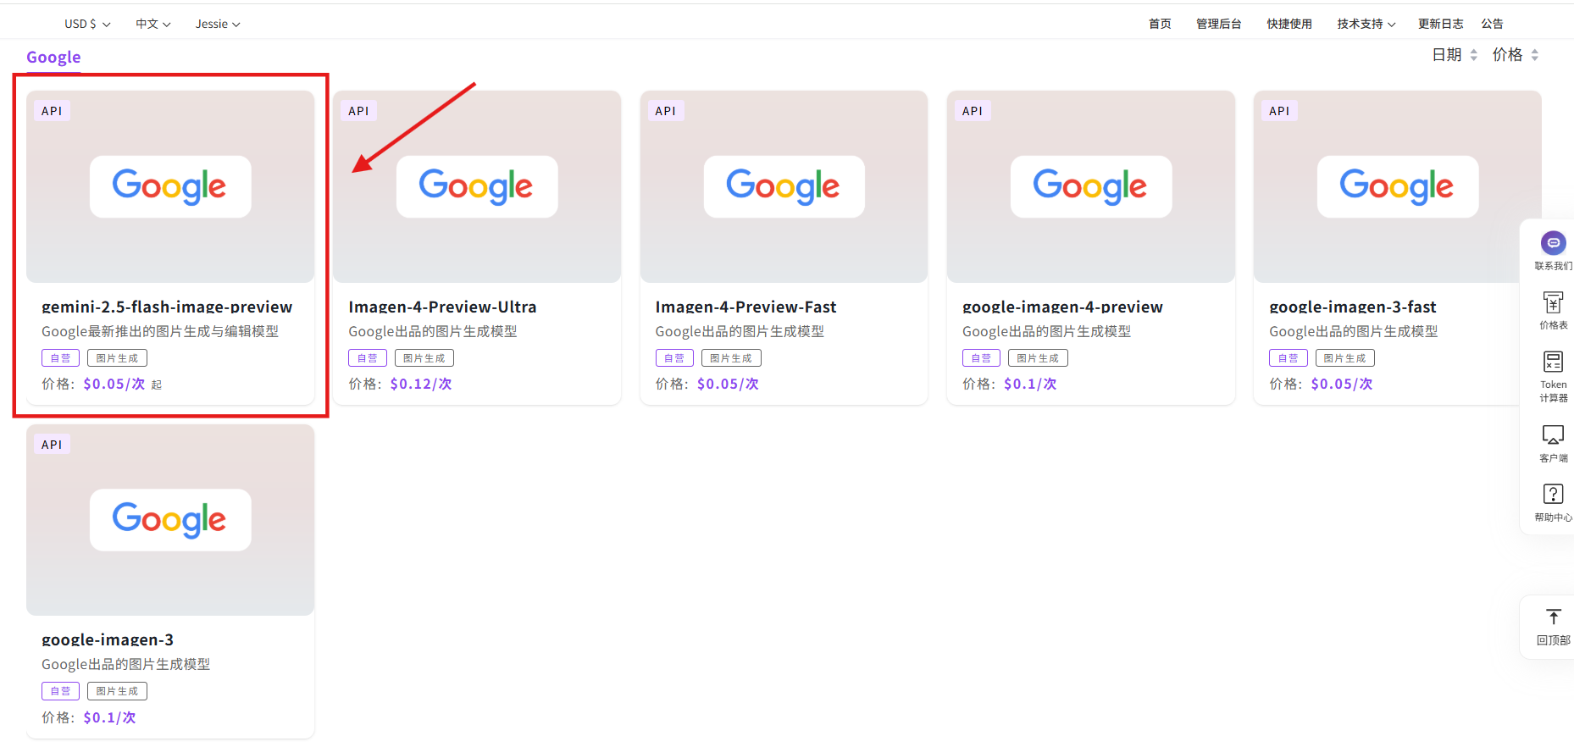The height and width of the screenshot is (747, 1574).
Task: Open the google-imagen-4-preview model title
Action: pyautogui.click(x=1062, y=307)
